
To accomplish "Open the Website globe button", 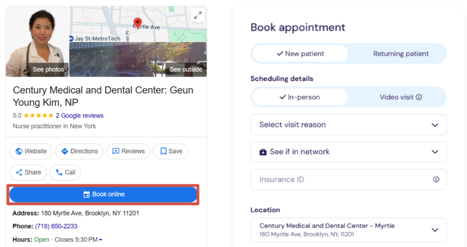I will 31,151.
